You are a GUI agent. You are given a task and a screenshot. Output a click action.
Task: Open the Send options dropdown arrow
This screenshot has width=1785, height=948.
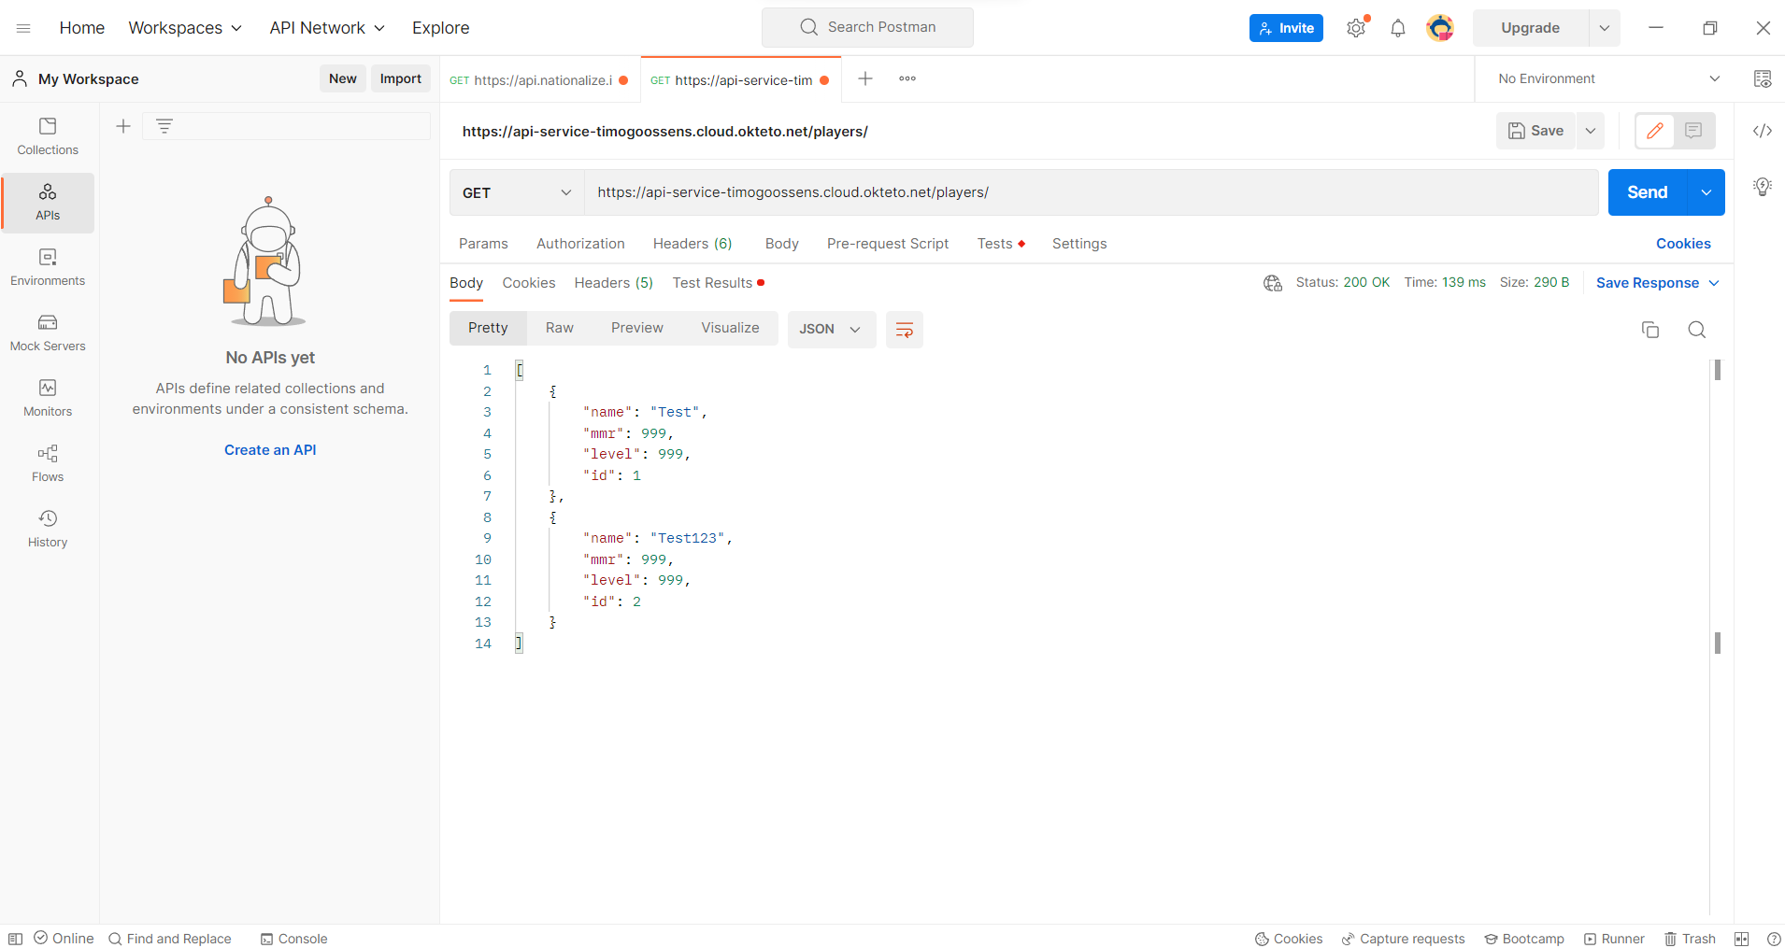click(1706, 192)
